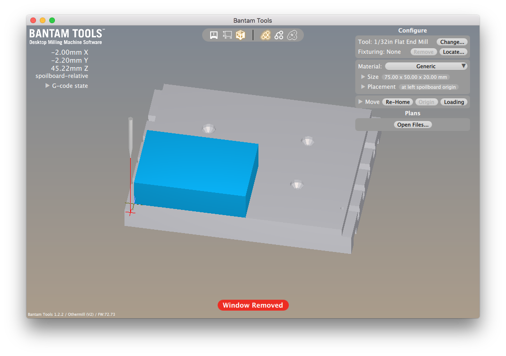Click the 45.22mm Z coordinate readout
Screen dimensions: 506x356
coord(70,69)
